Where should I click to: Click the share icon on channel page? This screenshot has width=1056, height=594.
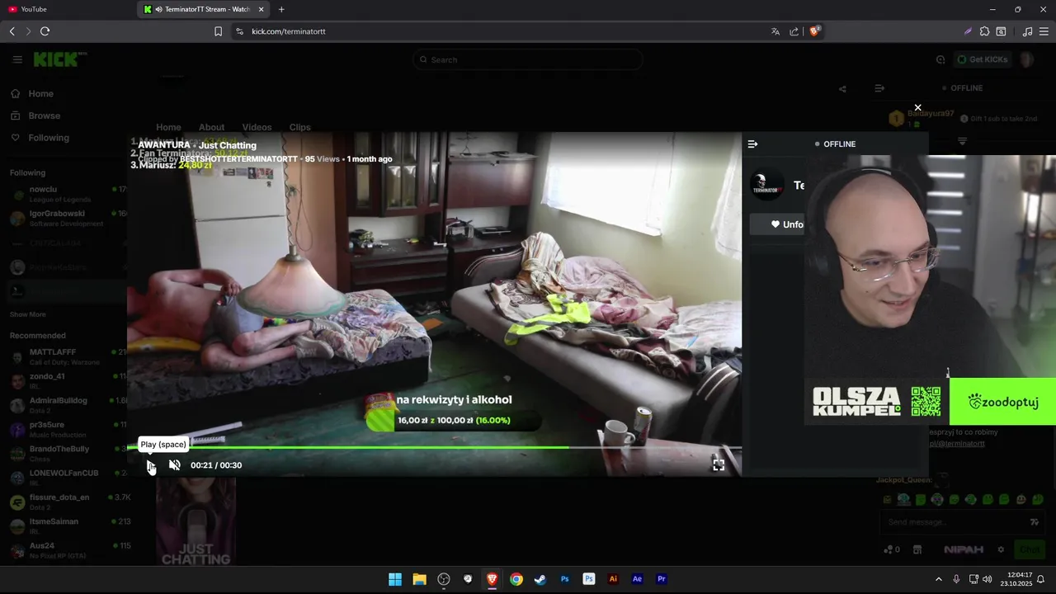click(842, 89)
